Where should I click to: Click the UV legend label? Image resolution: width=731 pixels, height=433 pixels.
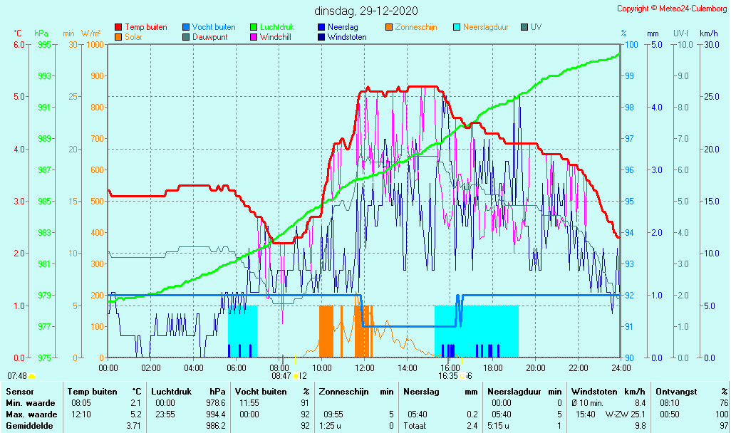click(x=536, y=27)
